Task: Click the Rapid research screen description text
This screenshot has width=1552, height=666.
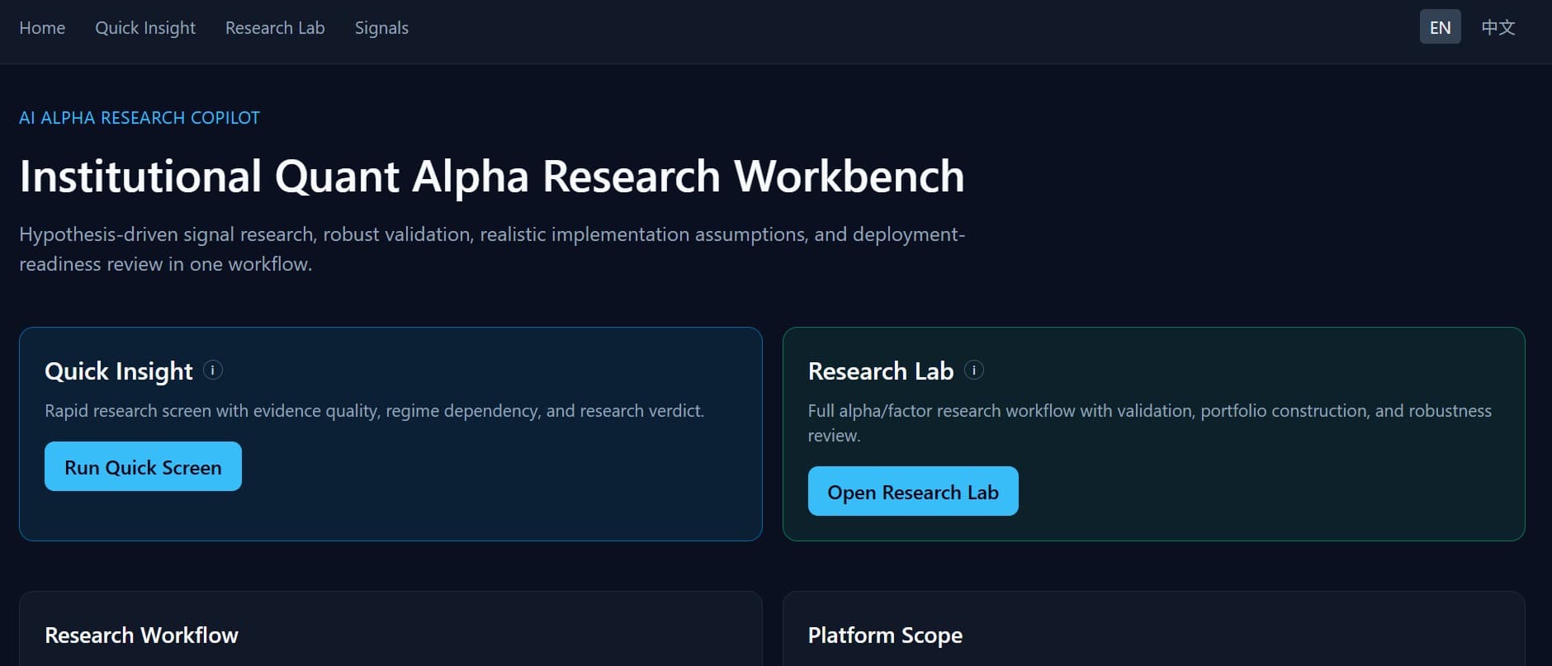Action: (x=374, y=411)
